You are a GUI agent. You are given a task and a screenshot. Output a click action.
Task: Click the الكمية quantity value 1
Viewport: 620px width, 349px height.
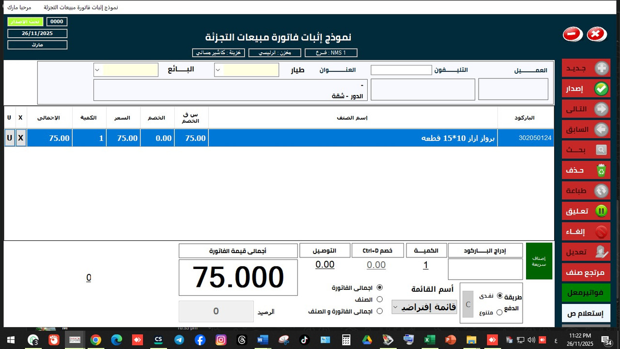point(426,265)
